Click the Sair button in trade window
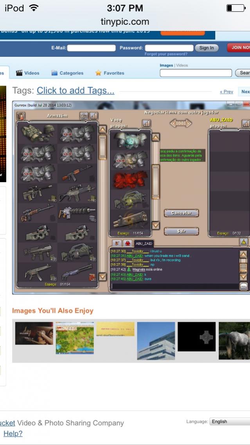This screenshot has height=445, width=250. click(x=181, y=231)
